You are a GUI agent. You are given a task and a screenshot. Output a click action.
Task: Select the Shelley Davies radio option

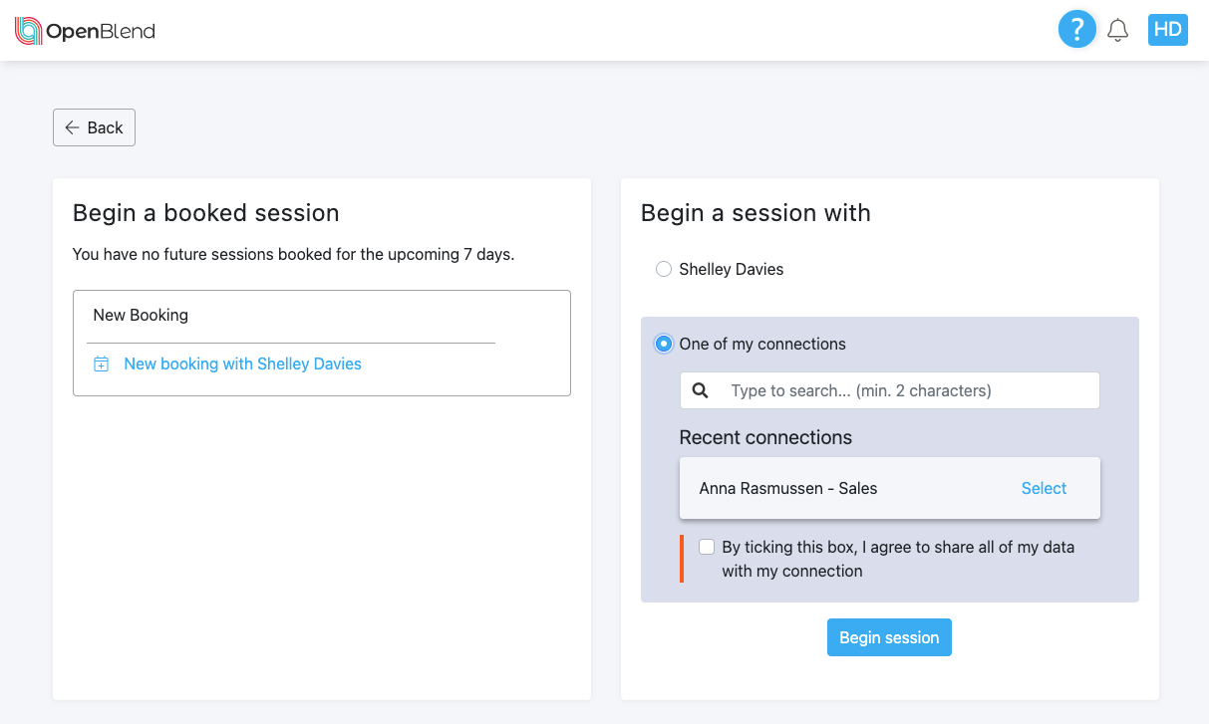[x=664, y=269]
